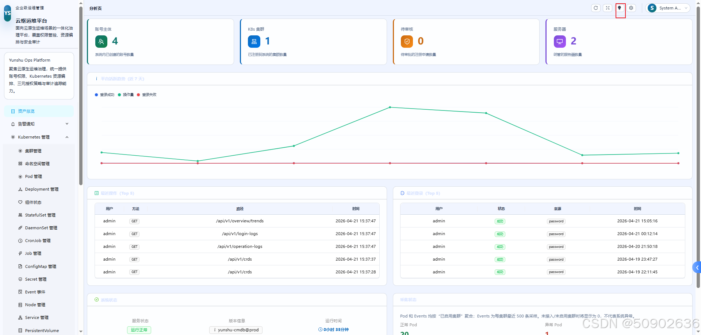Collapse the Kubernetes 管理 menu
Viewport: 701px width, 335px height.
tap(39, 137)
